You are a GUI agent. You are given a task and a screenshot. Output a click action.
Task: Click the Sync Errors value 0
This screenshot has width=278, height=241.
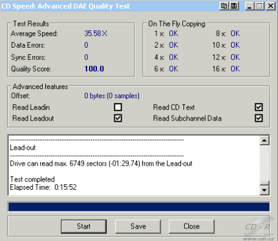(86, 57)
